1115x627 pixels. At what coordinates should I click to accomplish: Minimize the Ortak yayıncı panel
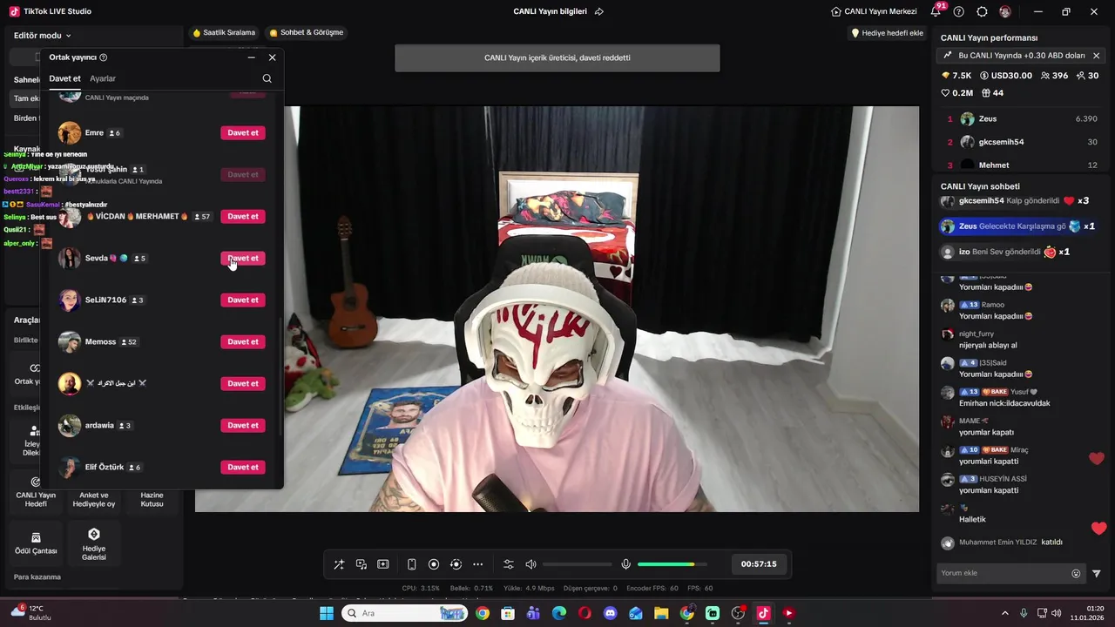(x=251, y=57)
